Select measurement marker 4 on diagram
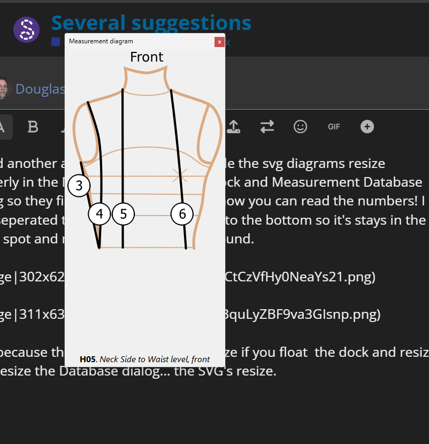 click(x=99, y=214)
